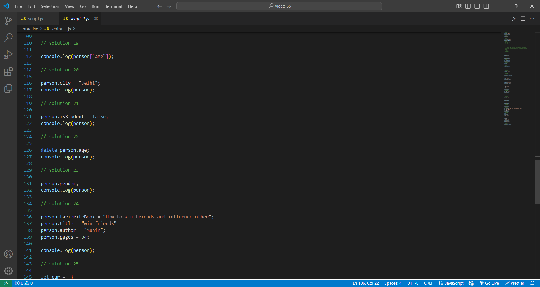The height and width of the screenshot is (287, 540).
Task: Open the Explorer files icon
Action: 8,88
